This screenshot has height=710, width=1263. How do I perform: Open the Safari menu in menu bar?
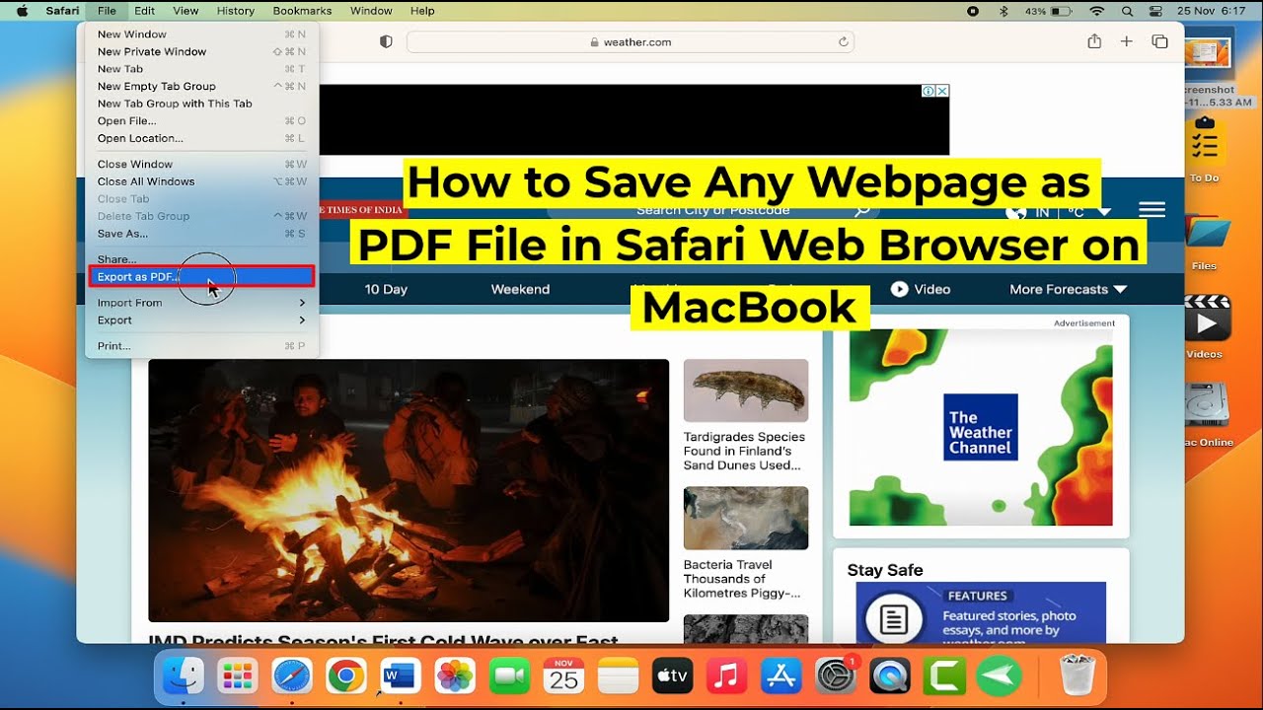62,11
